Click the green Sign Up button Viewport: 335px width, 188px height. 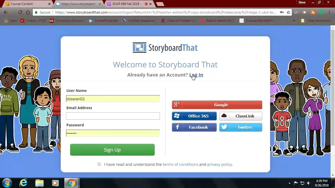112,150
